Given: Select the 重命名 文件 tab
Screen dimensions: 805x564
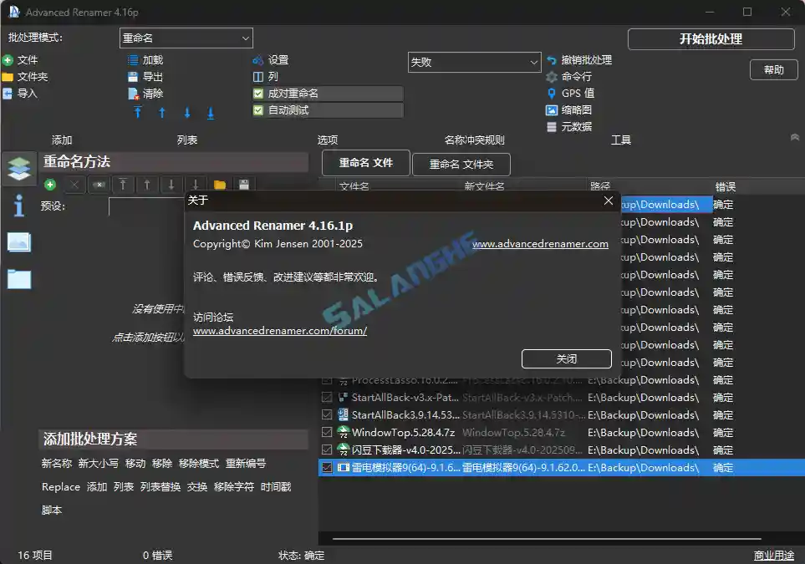Looking at the screenshot, I should point(365,163).
